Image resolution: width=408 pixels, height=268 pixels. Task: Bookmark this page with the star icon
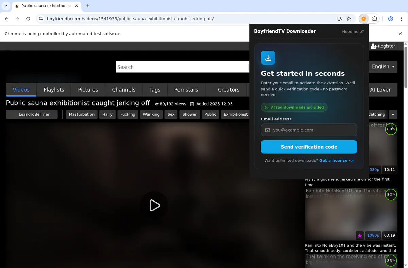point(349,19)
